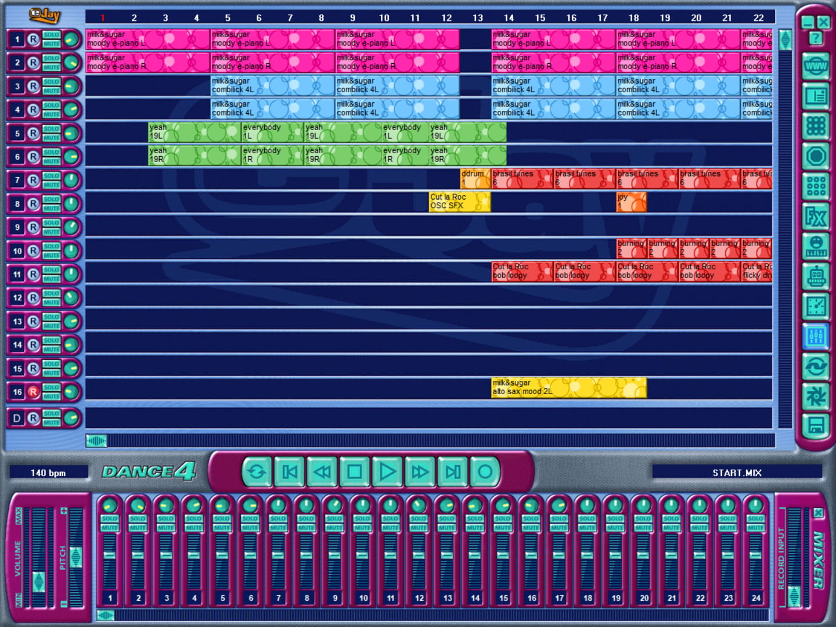Click the robot voice generator icon
This screenshot has width=836, height=627.
point(816,277)
